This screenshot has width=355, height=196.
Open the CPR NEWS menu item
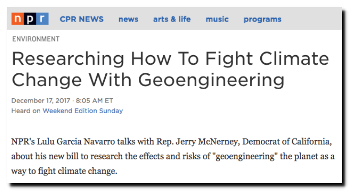click(x=81, y=19)
